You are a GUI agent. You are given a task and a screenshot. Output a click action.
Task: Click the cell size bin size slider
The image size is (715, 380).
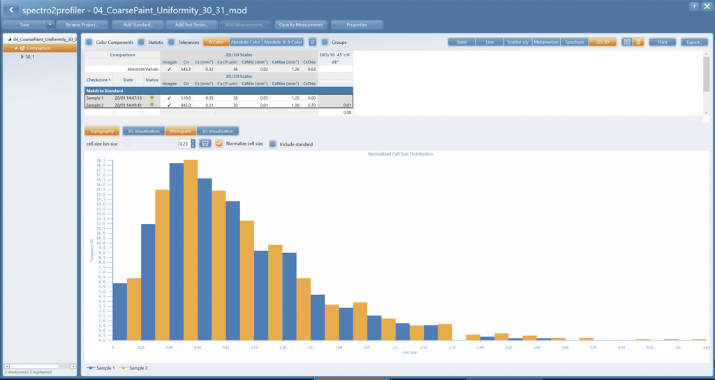tap(150, 144)
